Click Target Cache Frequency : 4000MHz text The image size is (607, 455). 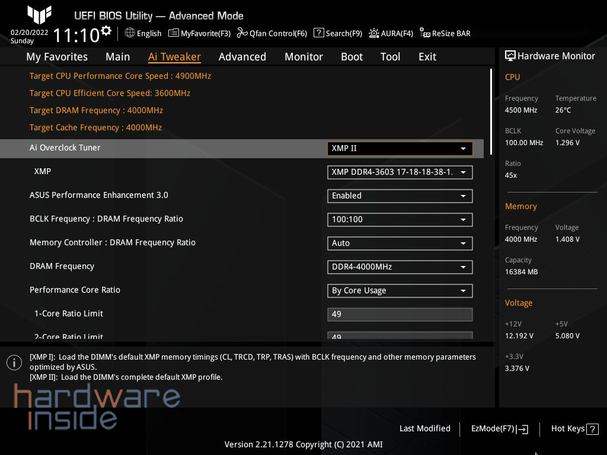pos(95,128)
